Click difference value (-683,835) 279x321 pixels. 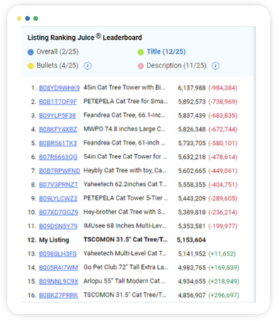tap(223, 116)
